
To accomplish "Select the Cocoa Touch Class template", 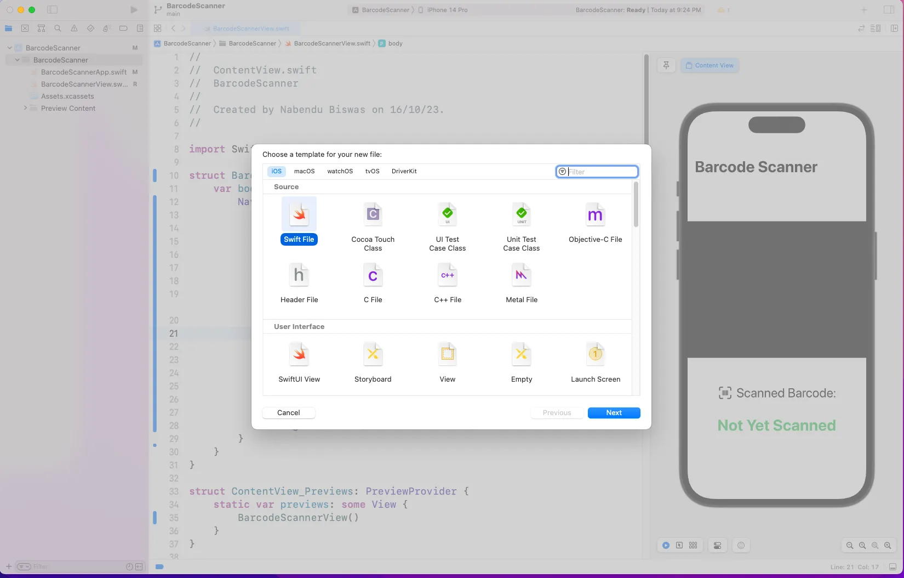I will [373, 227].
